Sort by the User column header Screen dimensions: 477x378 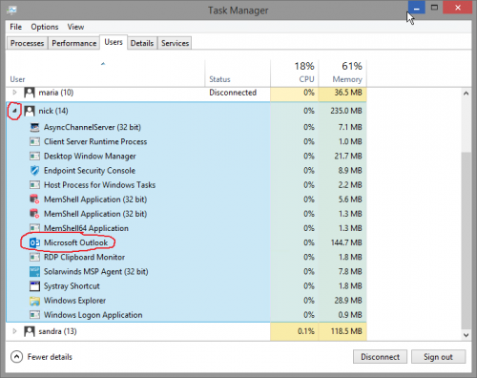[105, 73]
